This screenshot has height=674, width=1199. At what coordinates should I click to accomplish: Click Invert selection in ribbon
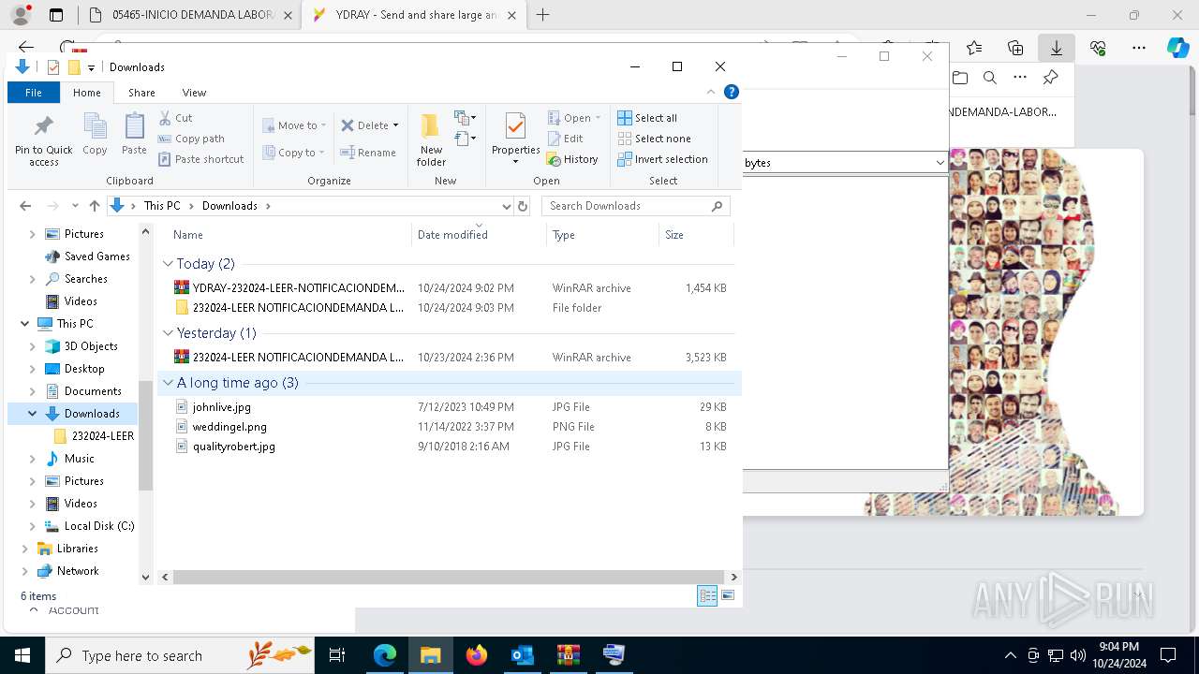coord(662,159)
